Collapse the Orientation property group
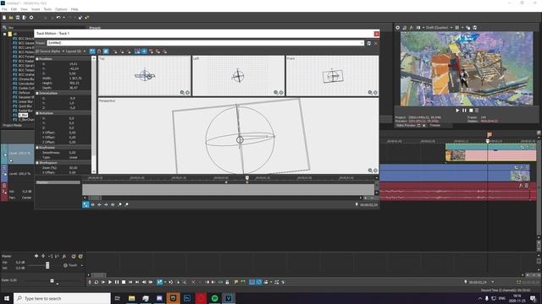The image size is (542, 304). pyautogui.click(x=37, y=94)
